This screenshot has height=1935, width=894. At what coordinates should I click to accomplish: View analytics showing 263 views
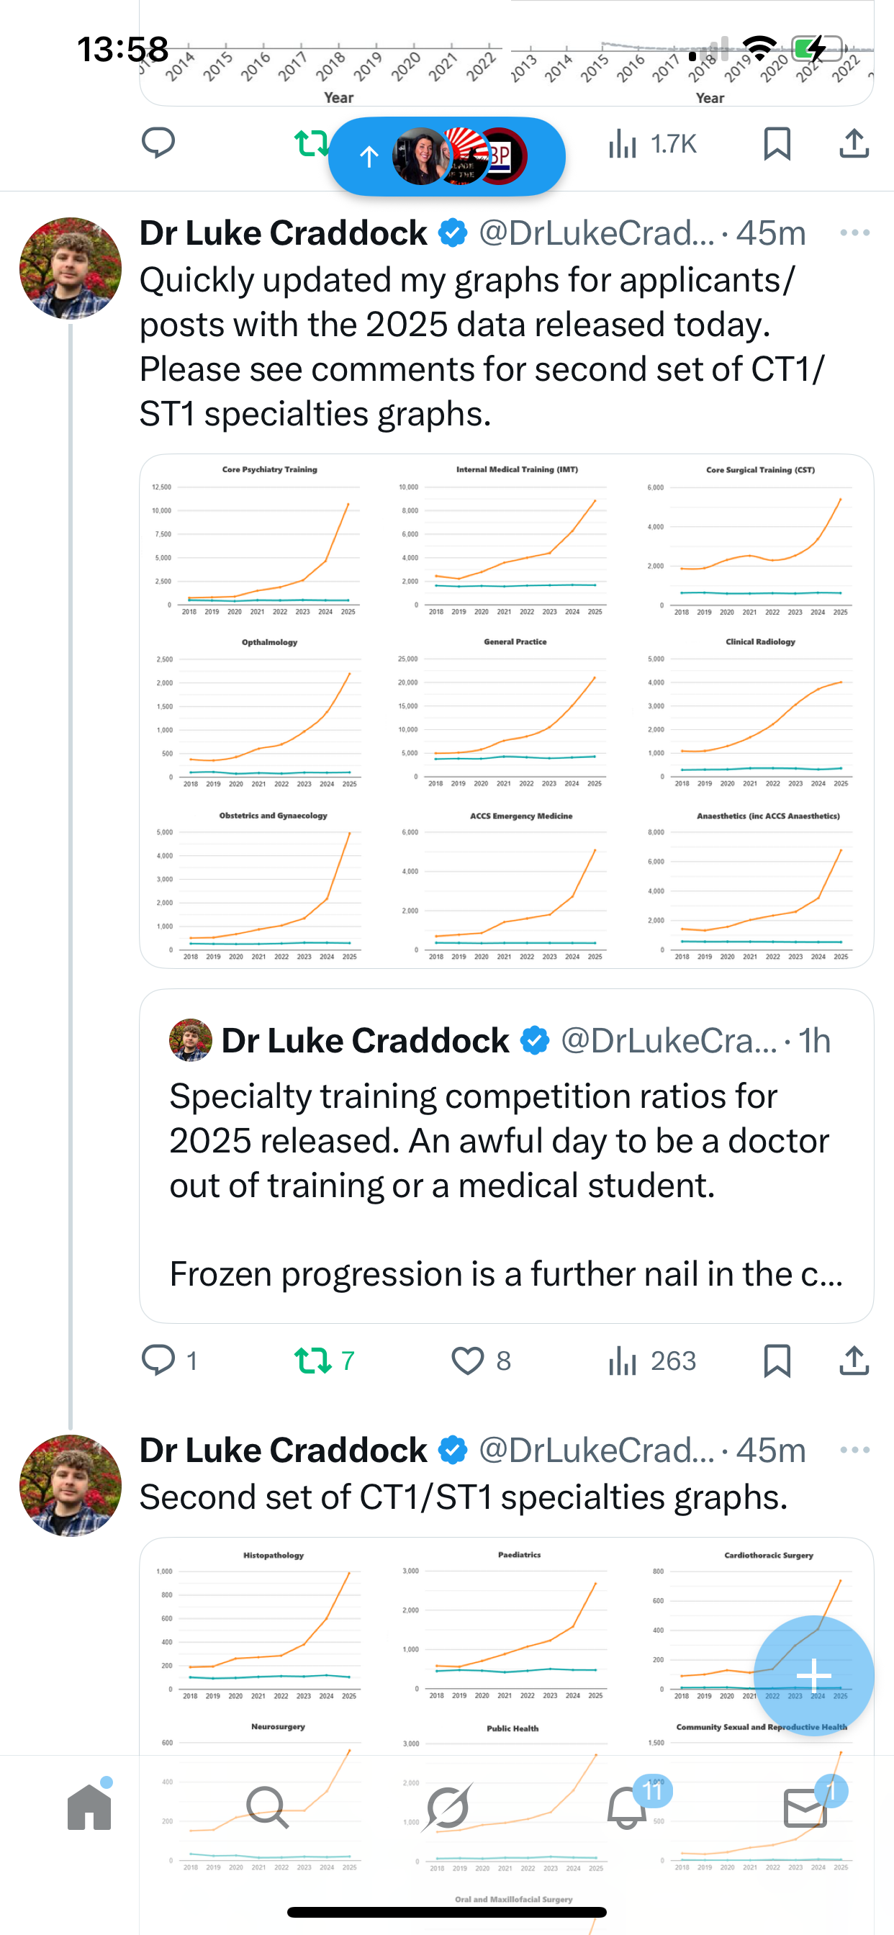click(x=652, y=1361)
